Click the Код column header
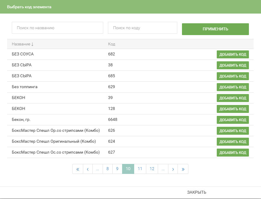This screenshot has height=199, width=261. tap(111, 44)
